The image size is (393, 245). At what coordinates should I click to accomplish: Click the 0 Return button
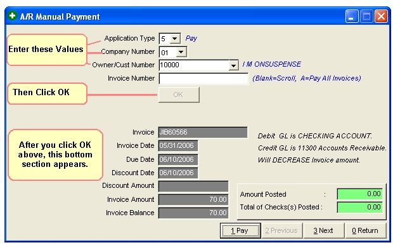coord(365,230)
